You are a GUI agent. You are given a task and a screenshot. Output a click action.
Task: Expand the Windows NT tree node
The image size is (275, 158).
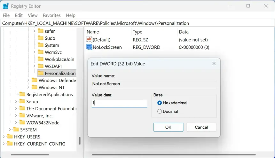[x=28, y=87]
